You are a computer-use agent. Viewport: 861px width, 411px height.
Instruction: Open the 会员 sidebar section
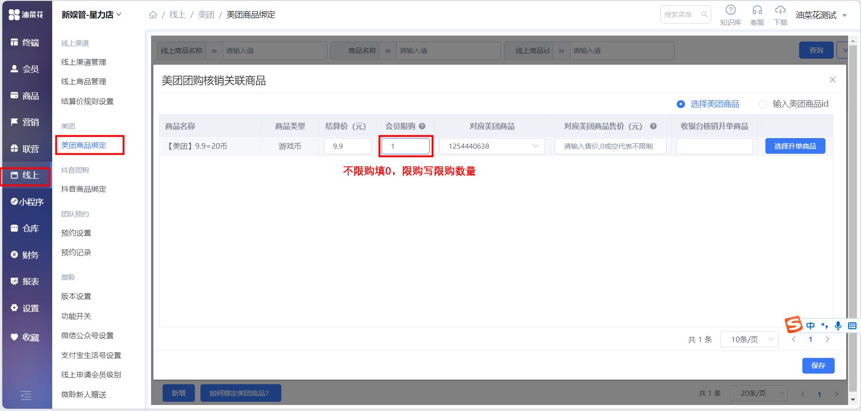(x=25, y=69)
